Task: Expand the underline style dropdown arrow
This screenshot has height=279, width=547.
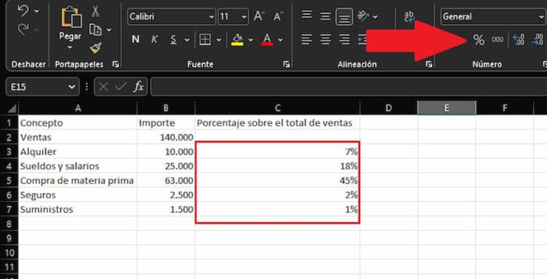Action: (x=187, y=40)
